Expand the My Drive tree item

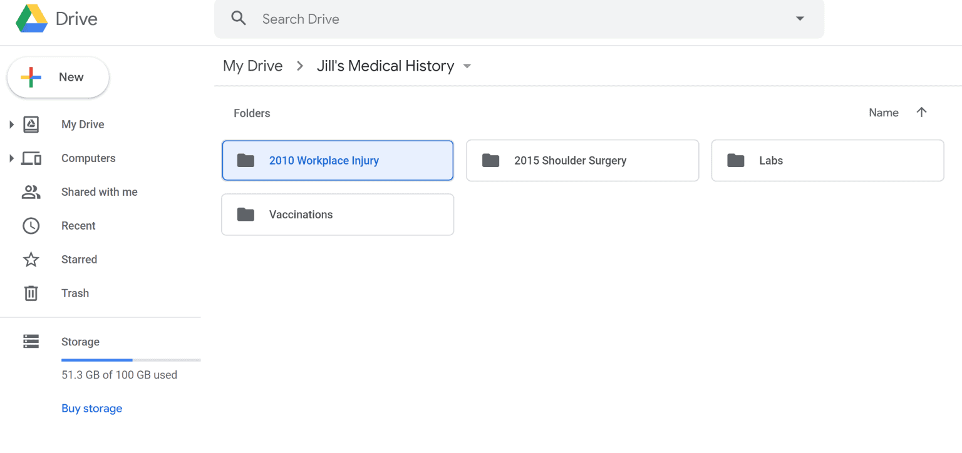click(x=12, y=124)
